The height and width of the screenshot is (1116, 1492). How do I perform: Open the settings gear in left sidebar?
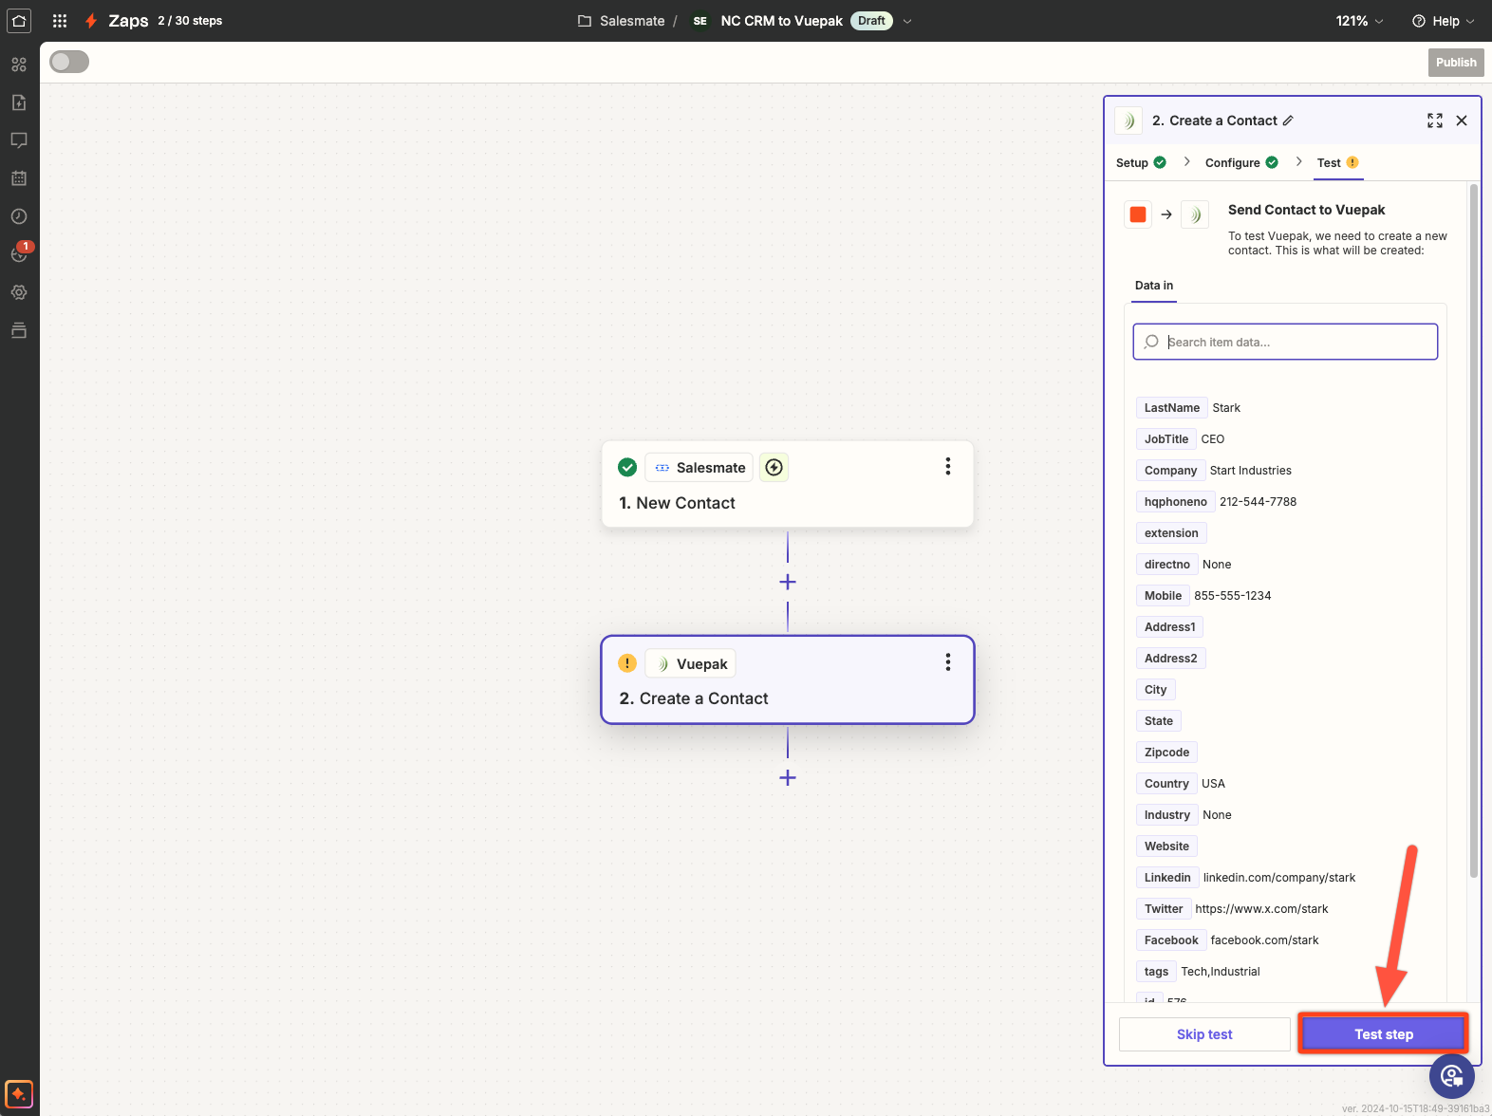19,292
